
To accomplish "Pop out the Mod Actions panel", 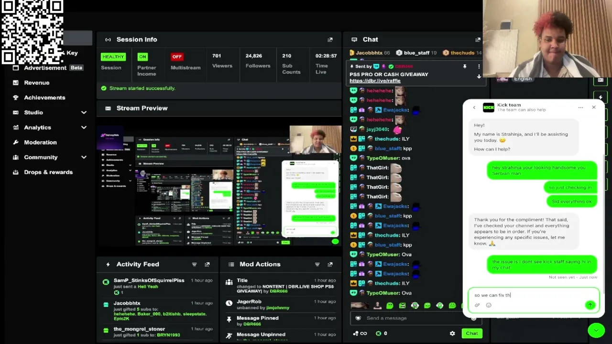I will point(330,264).
